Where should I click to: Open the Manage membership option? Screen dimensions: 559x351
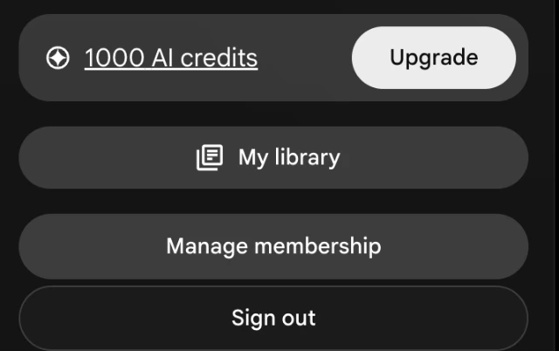(x=273, y=246)
